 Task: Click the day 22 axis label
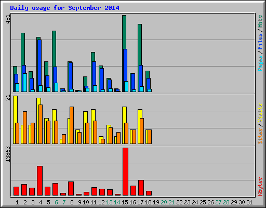click(x=180, y=202)
